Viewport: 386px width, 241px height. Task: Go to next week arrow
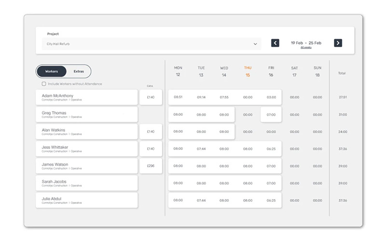338,43
